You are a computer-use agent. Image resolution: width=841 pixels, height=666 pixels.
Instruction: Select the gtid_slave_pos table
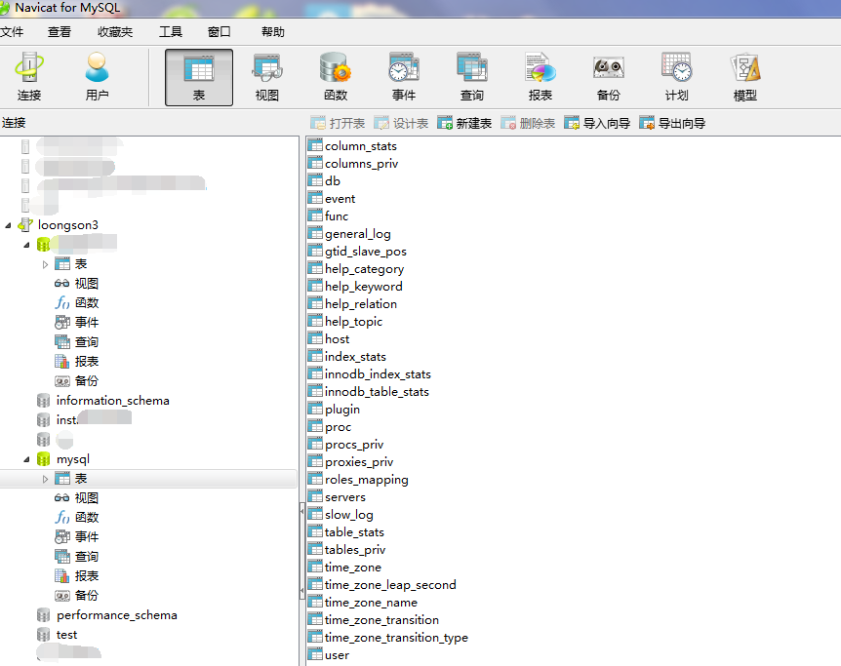(366, 252)
